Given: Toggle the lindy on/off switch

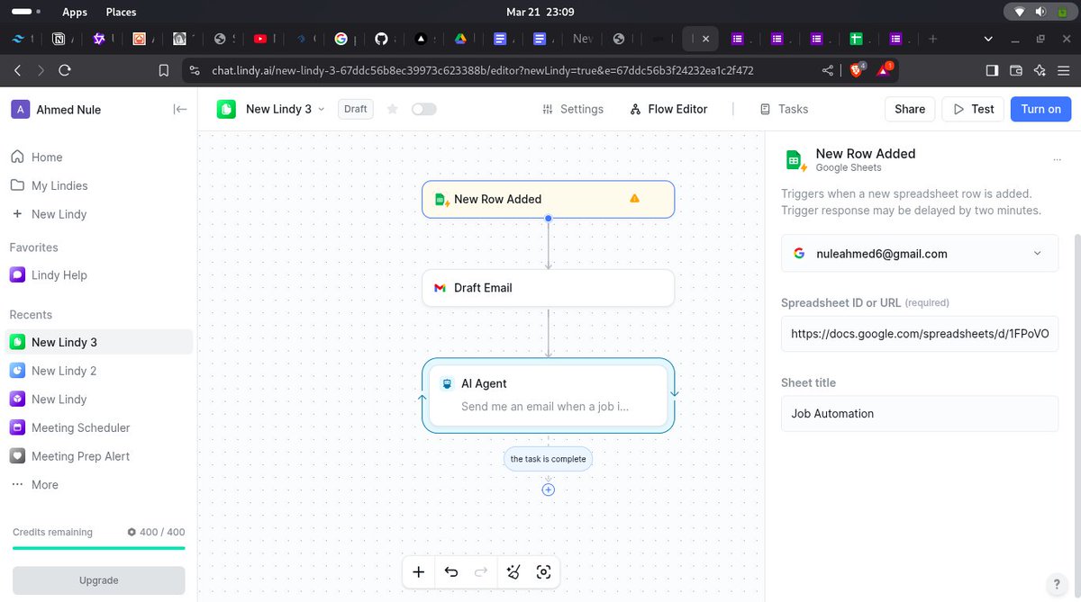Looking at the screenshot, I should tap(423, 109).
